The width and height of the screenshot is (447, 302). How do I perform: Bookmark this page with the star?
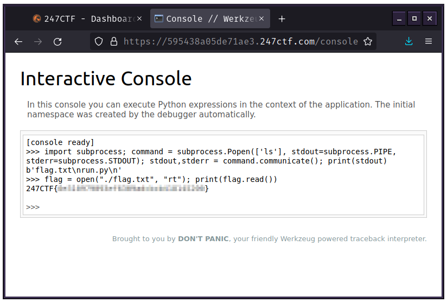click(x=368, y=41)
